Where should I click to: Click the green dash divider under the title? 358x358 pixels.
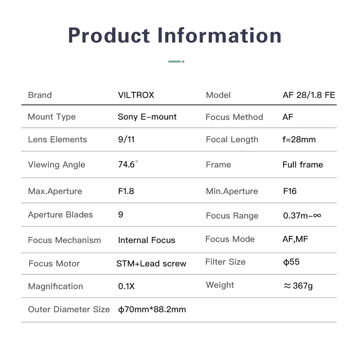click(176, 62)
